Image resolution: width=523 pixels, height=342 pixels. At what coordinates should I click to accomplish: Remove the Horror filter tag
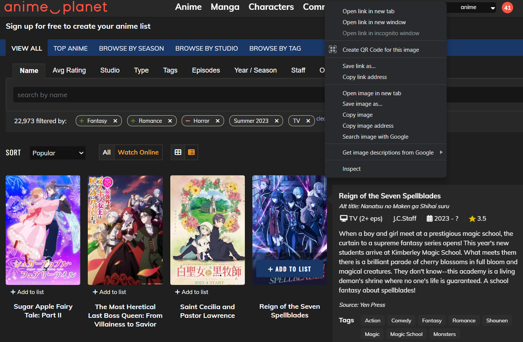218,121
